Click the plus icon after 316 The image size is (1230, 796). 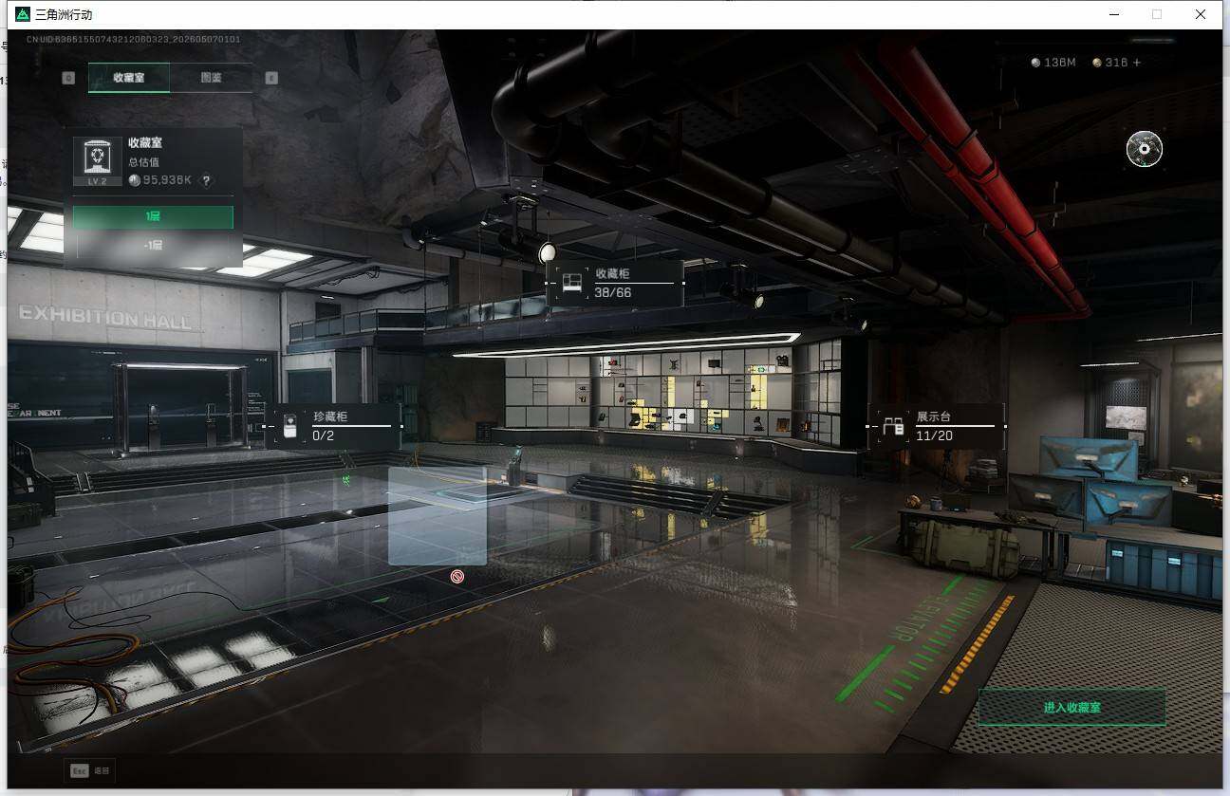tap(1137, 63)
